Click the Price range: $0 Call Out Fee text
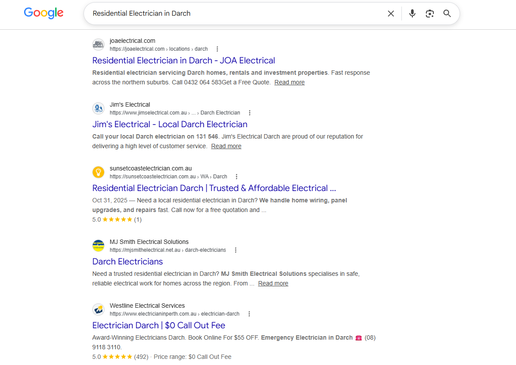This screenshot has height=365, width=516. pyautogui.click(x=192, y=357)
